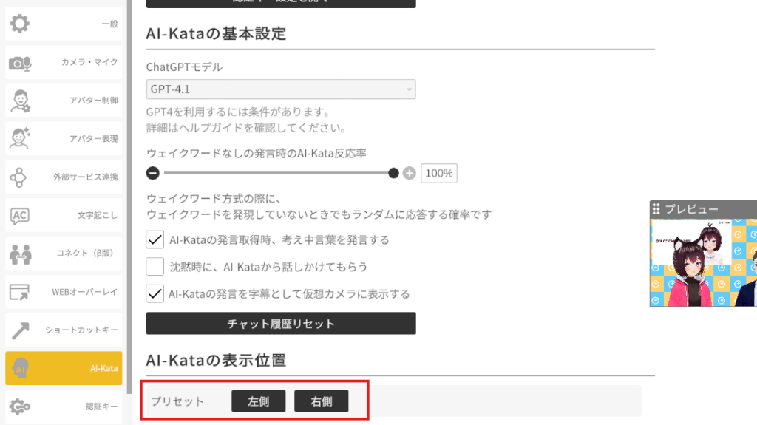Click 外部サービス連携 icon
Image resolution: width=757 pixels, height=425 pixels.
click(x=20, y=177)
